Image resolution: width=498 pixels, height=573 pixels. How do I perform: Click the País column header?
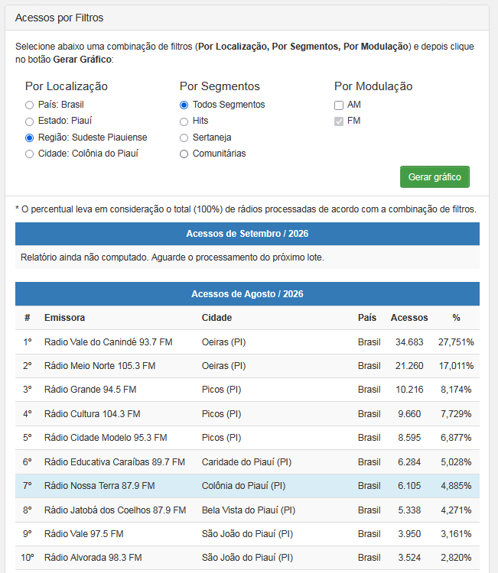(367, 318)
